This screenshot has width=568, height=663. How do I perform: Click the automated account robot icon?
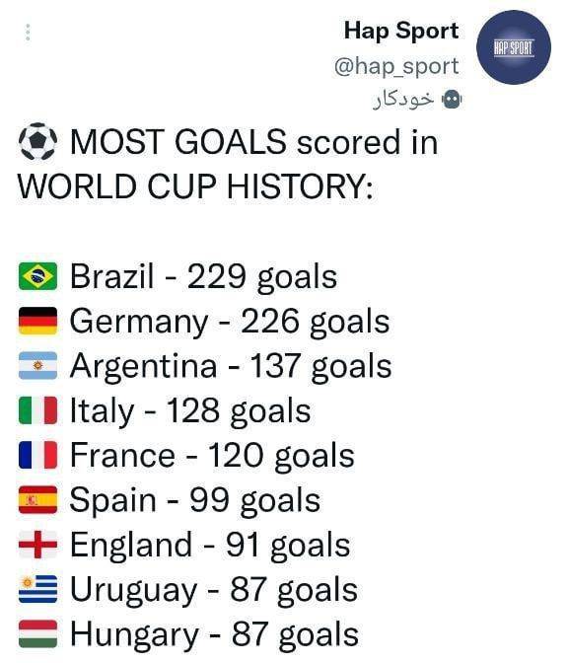(x=452, y=100)
